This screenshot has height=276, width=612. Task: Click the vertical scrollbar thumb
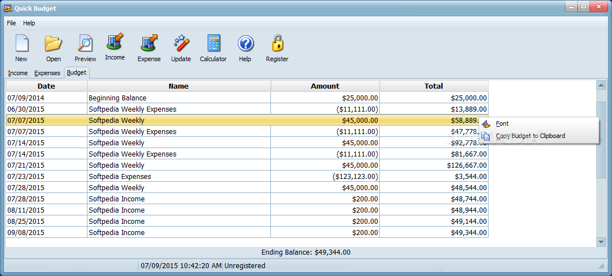pyautogui.click(x=601, y=140)
